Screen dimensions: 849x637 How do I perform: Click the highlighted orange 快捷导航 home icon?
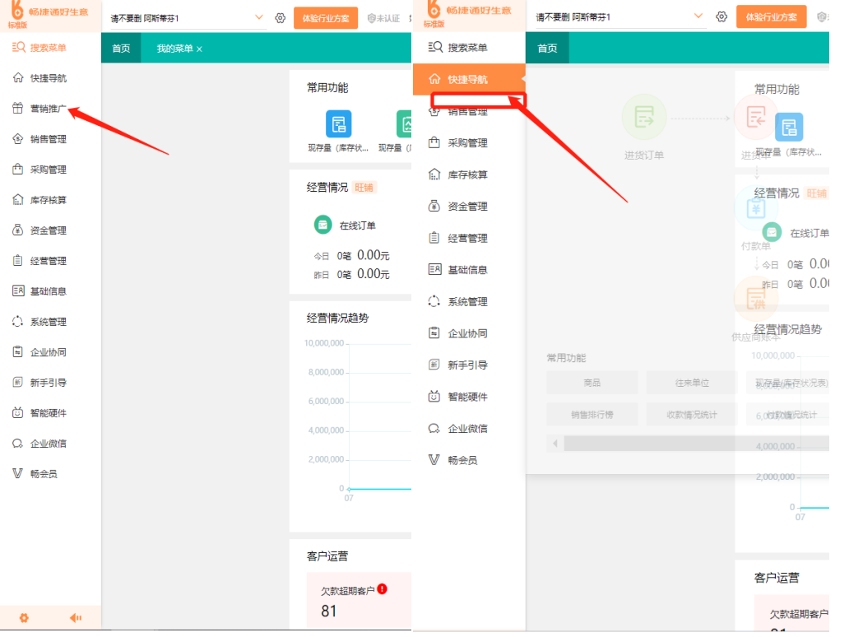[x=434, y=80]
